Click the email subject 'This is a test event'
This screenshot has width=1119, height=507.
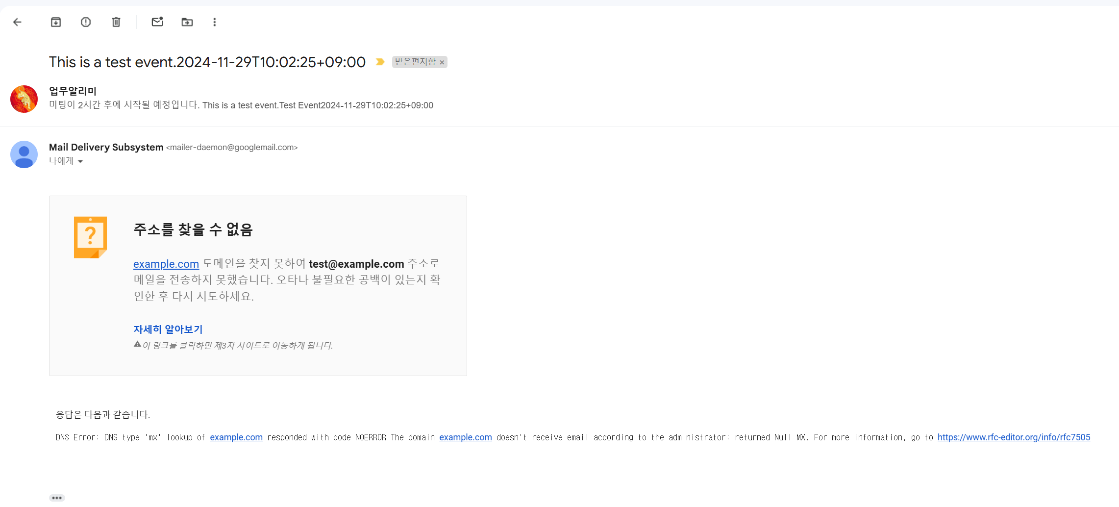point(207,62)
